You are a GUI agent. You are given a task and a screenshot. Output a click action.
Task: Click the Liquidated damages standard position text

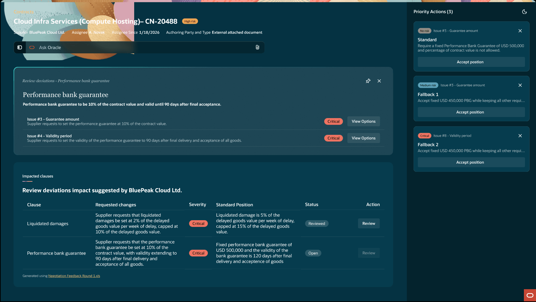point(255,223)
